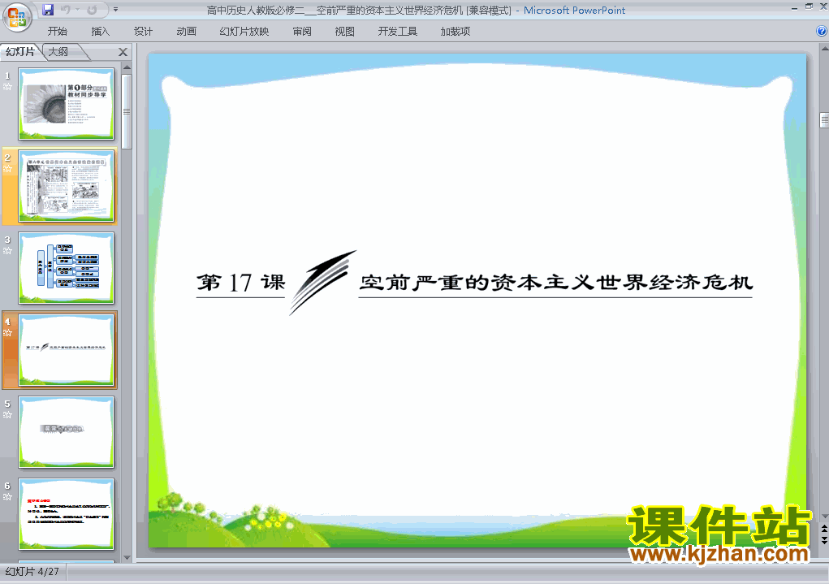Switch to the 动画 ribbon tab
Screen dimensions: 829x584
[186, 31]
